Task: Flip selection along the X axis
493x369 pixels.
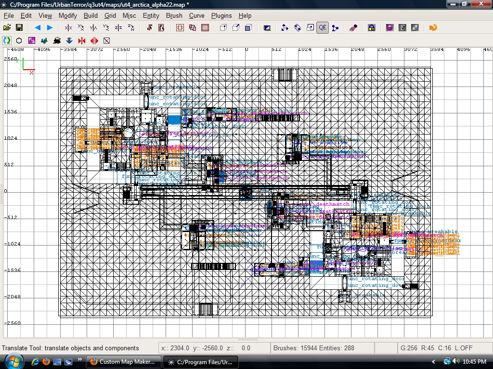Action: point(68,28)
